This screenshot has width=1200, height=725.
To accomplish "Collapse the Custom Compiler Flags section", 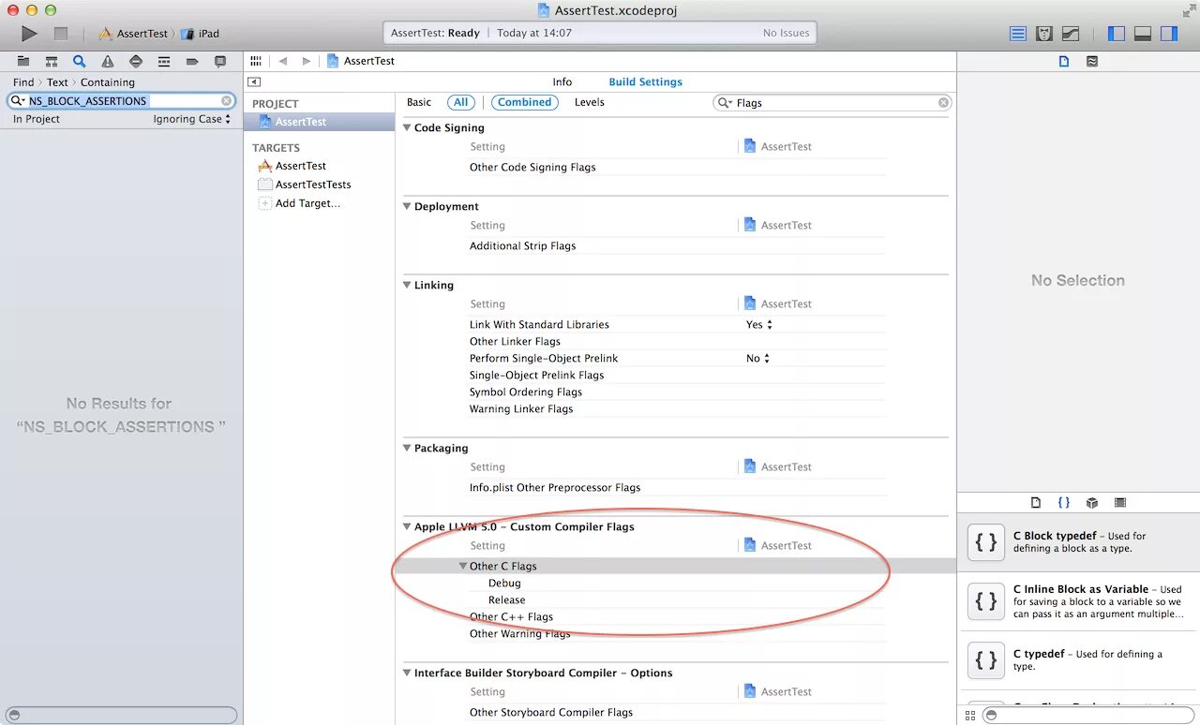I will point(407,526).
